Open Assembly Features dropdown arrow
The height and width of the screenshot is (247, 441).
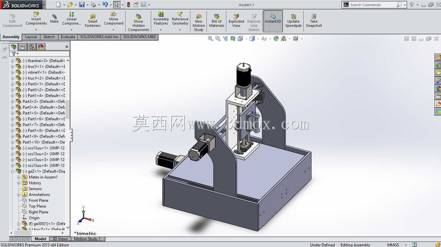161,30
